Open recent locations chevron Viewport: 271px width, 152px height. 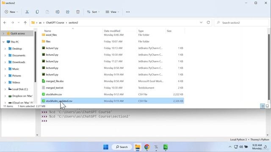tap(19, 22)
